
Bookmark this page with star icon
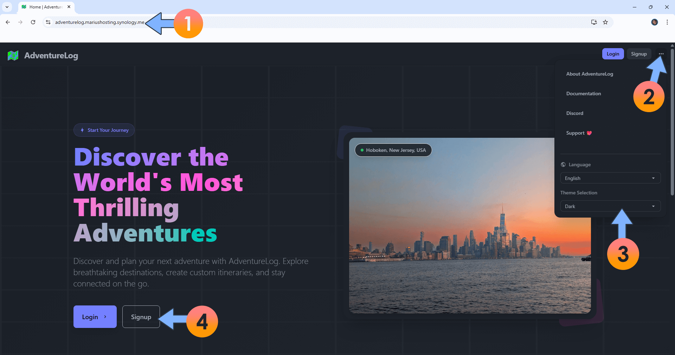coord(605,22)
